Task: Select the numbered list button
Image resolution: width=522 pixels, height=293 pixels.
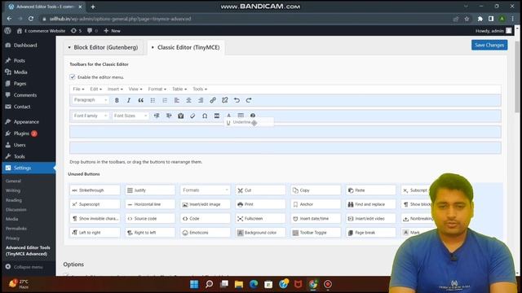Action: (x=165, y=100)
